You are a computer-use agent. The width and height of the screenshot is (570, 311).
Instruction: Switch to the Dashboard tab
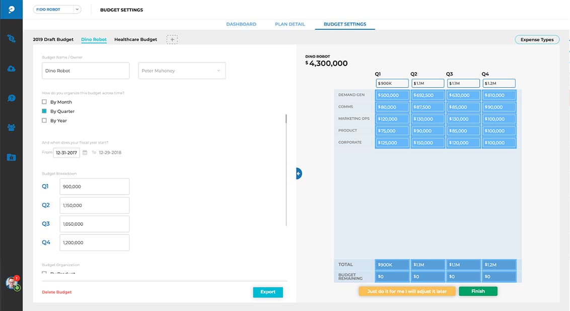point(241,24)
